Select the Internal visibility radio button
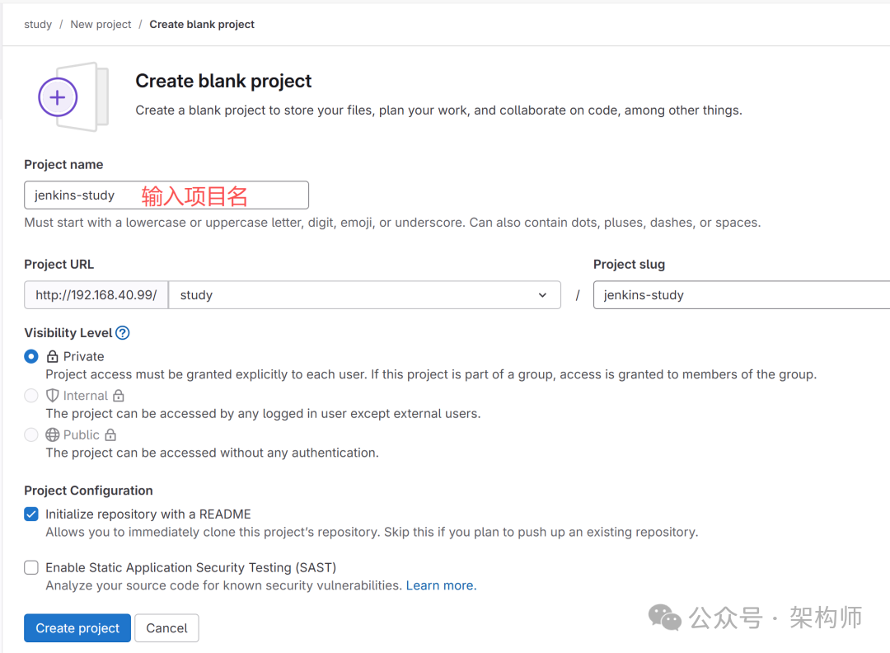890x653 pixels. point(31,396)
